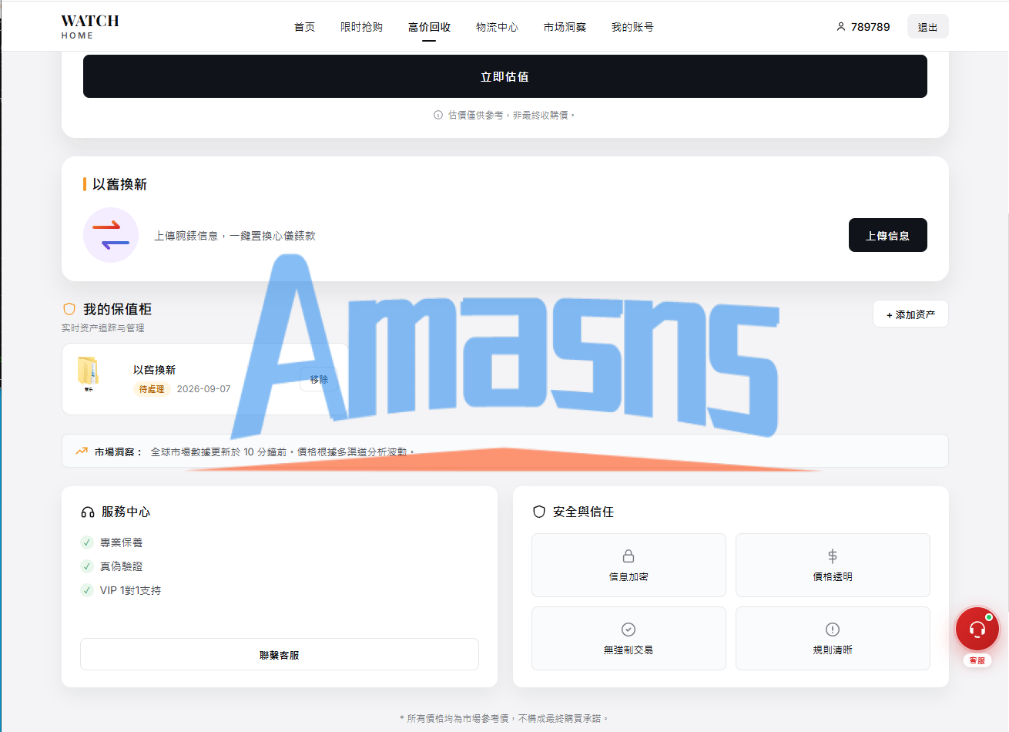Click the trade-in swap arrows icon
This screenshot has width=1009, height=732.
coord(111,235)
